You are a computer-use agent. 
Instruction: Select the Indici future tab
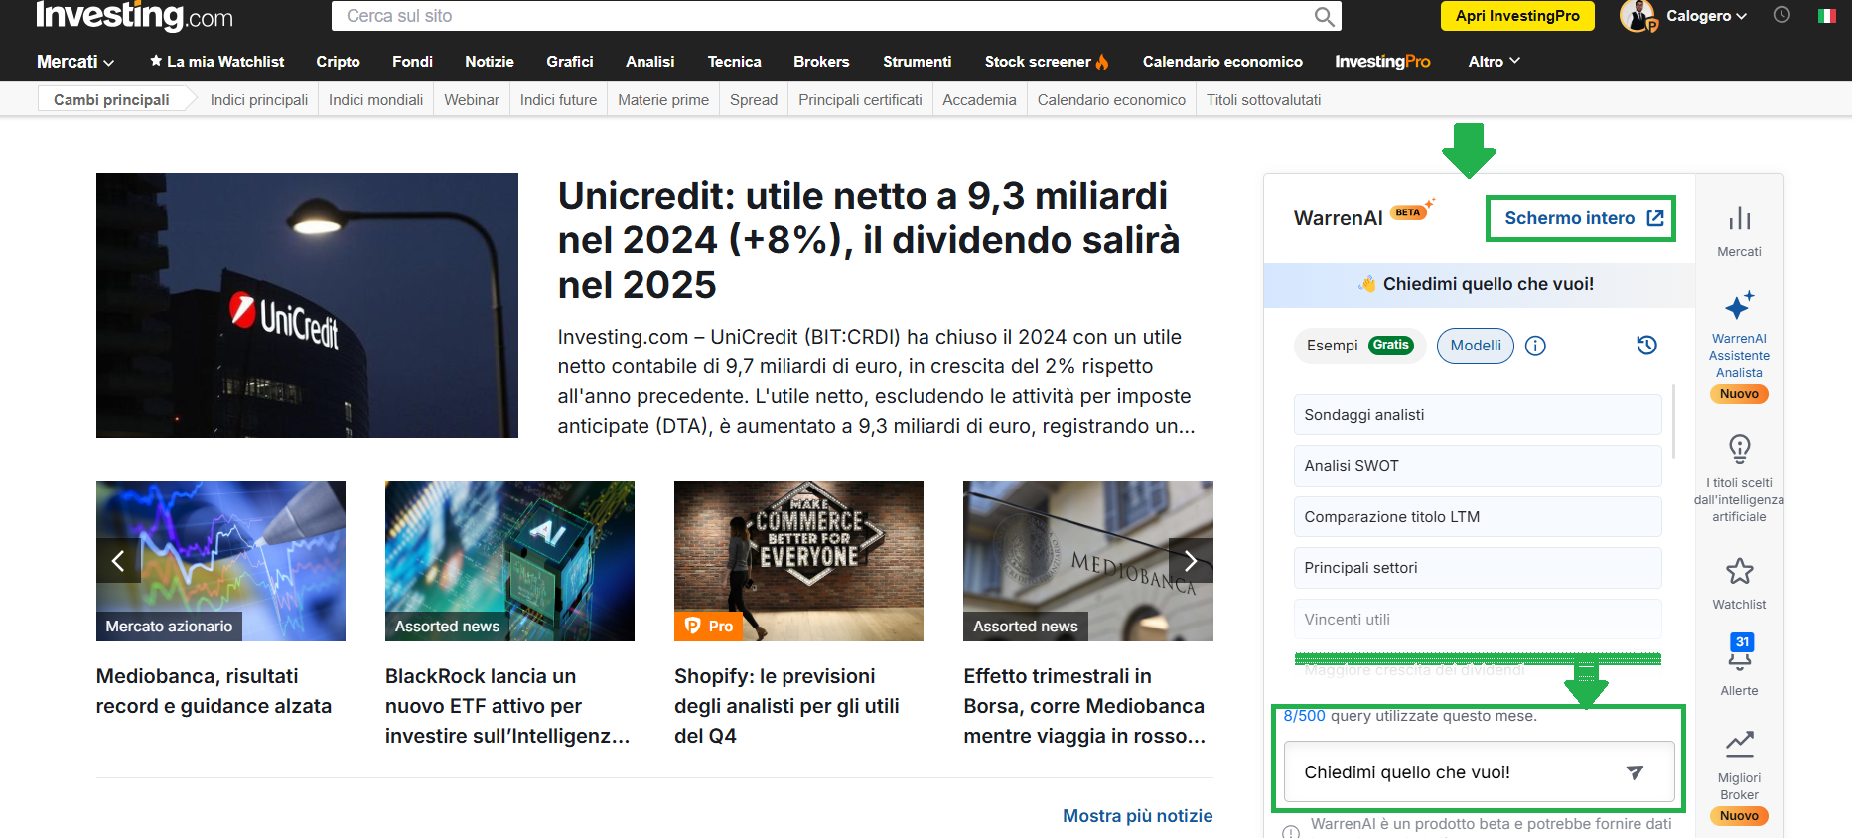[558, 100]
